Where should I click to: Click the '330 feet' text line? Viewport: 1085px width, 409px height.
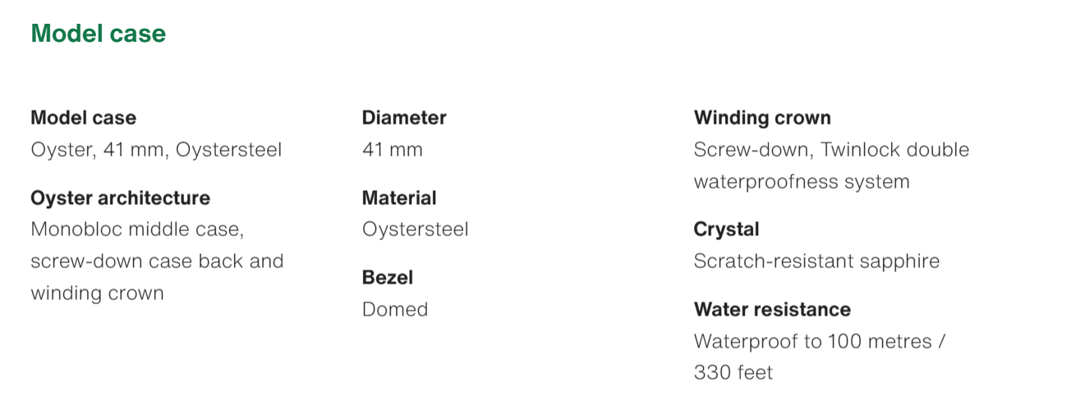pyautogui.click(x=733, y=373)
